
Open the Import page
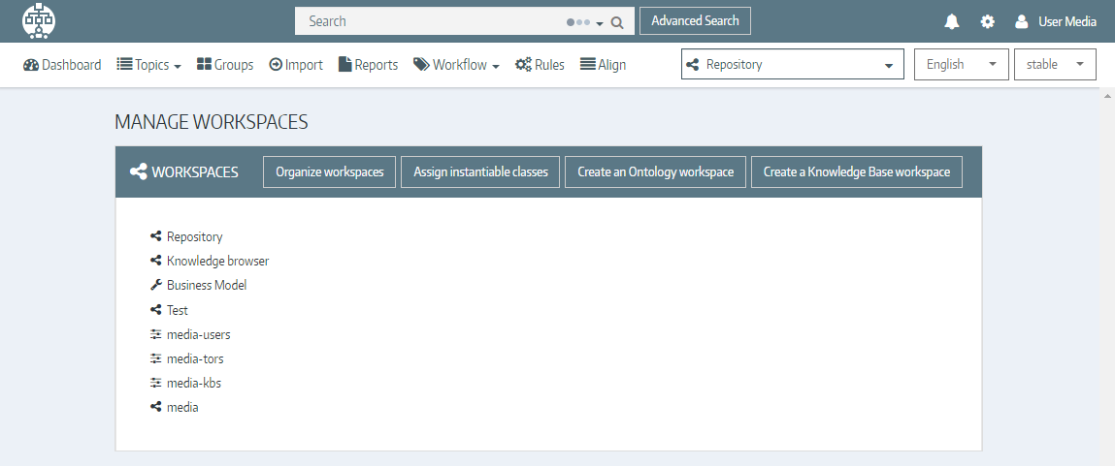296,65
